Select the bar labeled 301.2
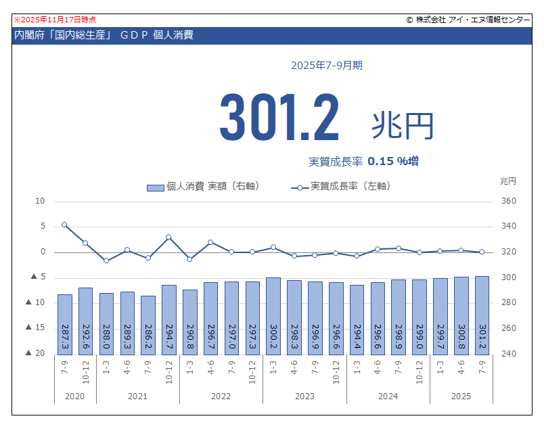This screenshot has width=544, height=429. [482, 315]
